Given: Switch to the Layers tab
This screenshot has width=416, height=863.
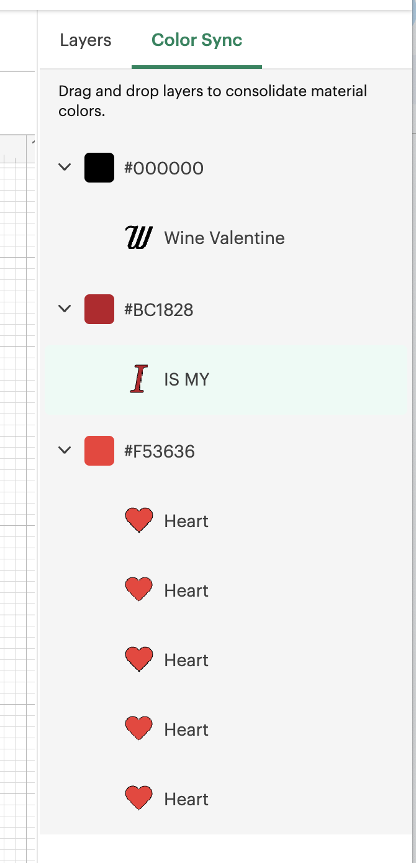Looking at the screenshot, I should click(x=86, y=40).
